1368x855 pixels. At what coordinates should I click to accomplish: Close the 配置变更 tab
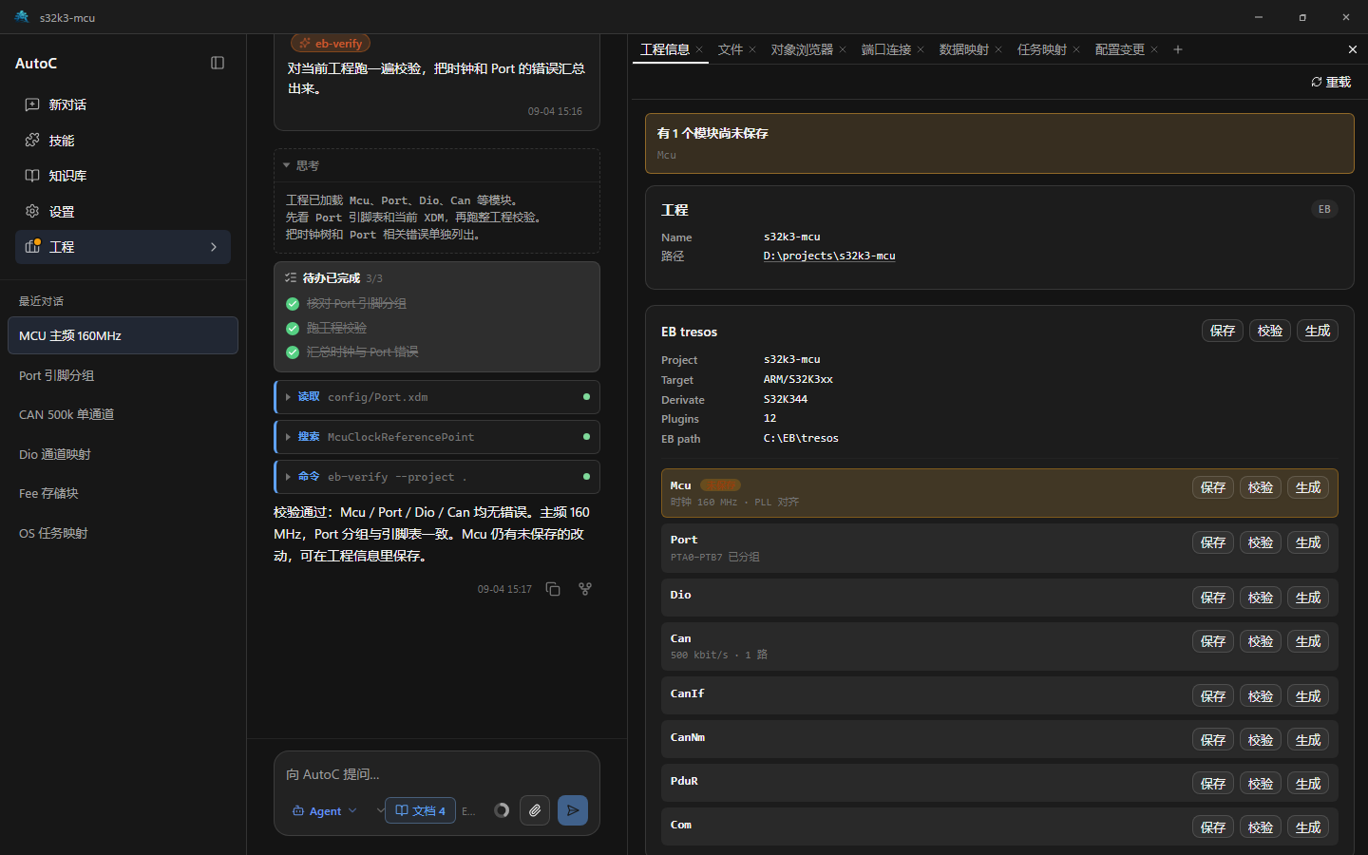[x=1154, y=49]
